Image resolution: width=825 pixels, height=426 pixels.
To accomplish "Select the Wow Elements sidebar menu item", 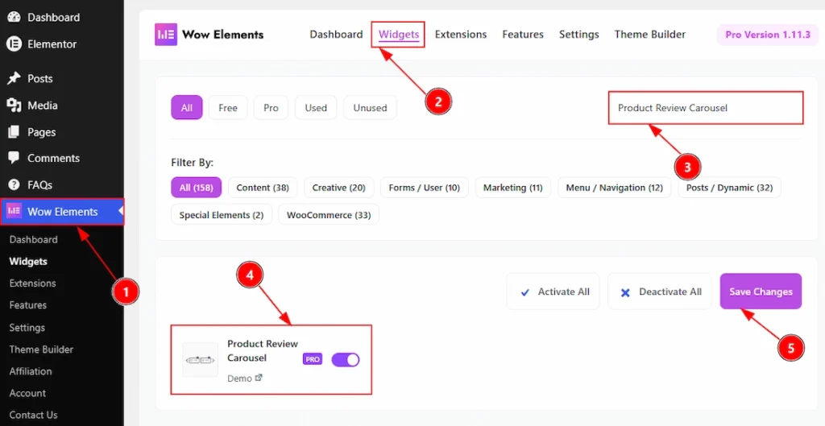I will coord(61,212).
